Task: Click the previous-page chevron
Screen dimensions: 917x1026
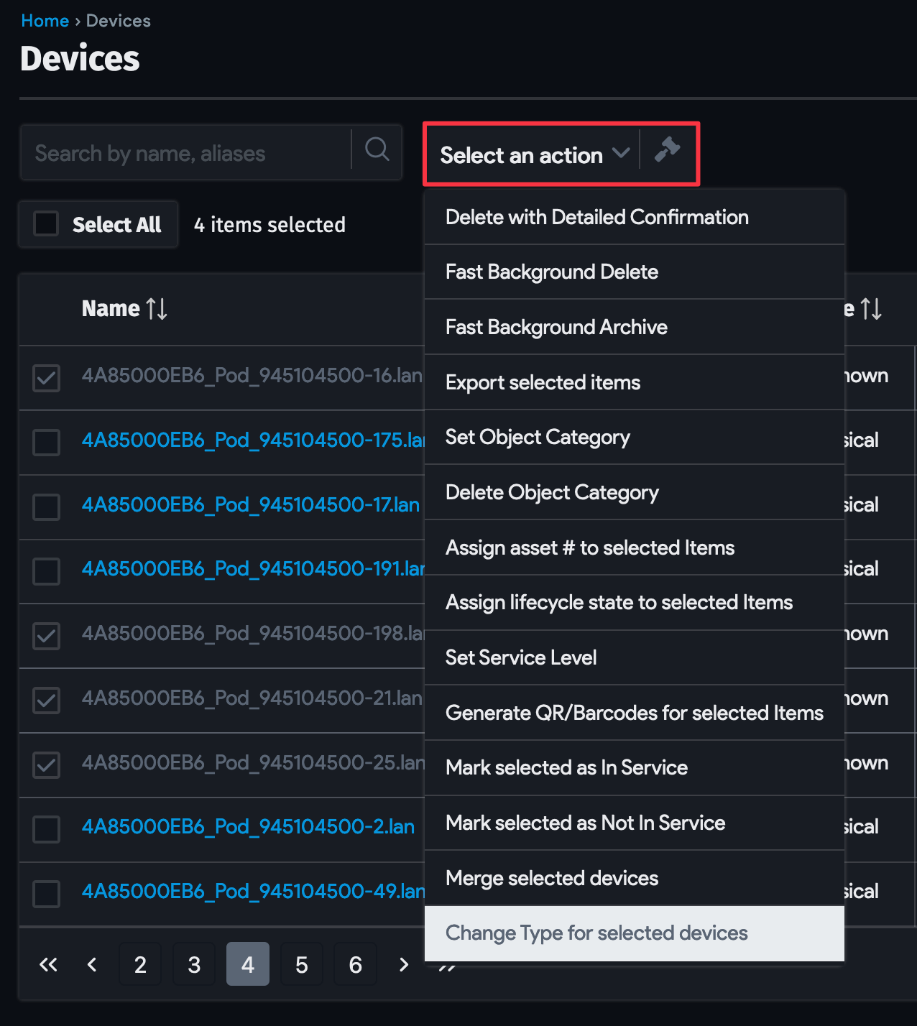Action: point(92,964)
